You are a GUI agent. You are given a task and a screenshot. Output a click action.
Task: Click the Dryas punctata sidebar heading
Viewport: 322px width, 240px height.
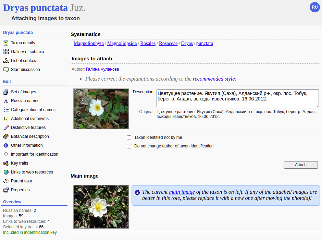[x=18, y=33]
